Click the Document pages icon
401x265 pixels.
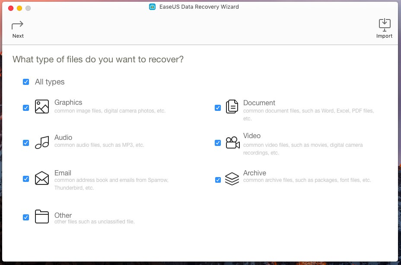(232, 107)
